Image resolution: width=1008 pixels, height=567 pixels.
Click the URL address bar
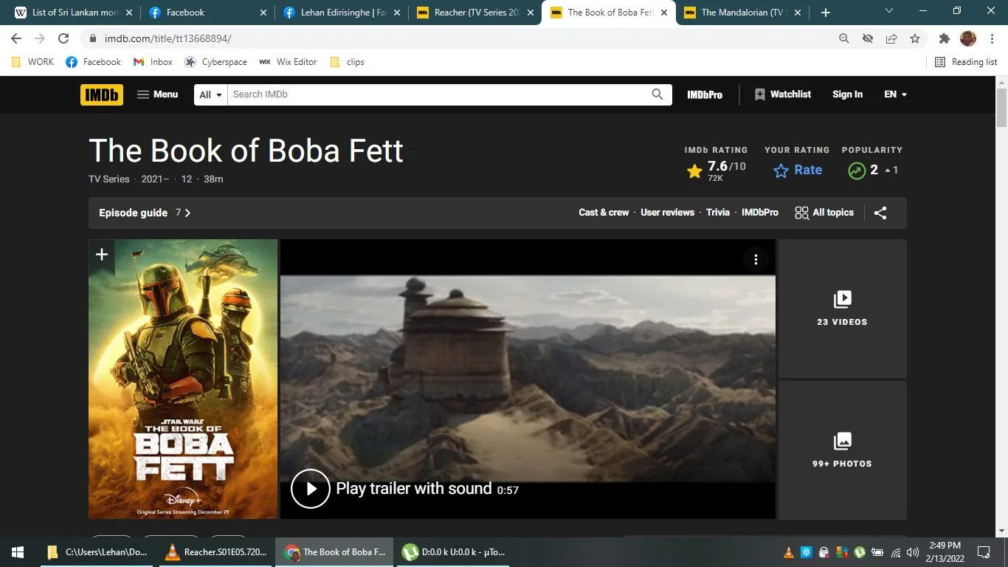click(458, 38)
